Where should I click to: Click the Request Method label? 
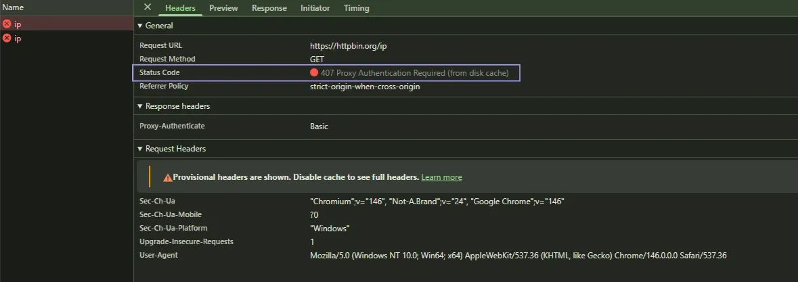[167, 59]
